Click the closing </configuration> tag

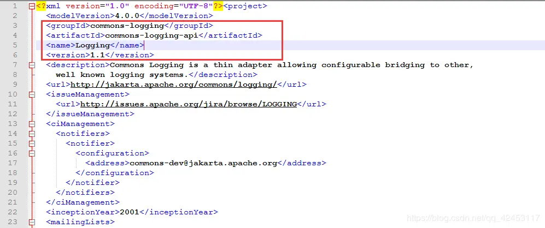[115, 173]
